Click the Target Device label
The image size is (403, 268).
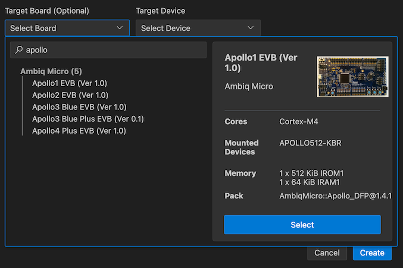160,11
